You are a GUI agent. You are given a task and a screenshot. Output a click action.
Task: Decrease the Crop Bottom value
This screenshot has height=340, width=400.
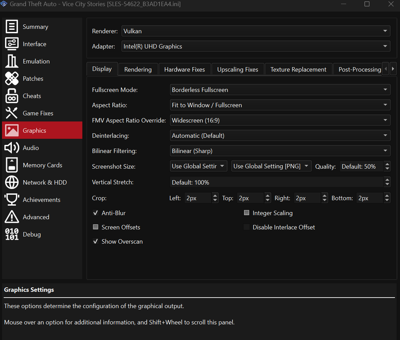point(387,201)
